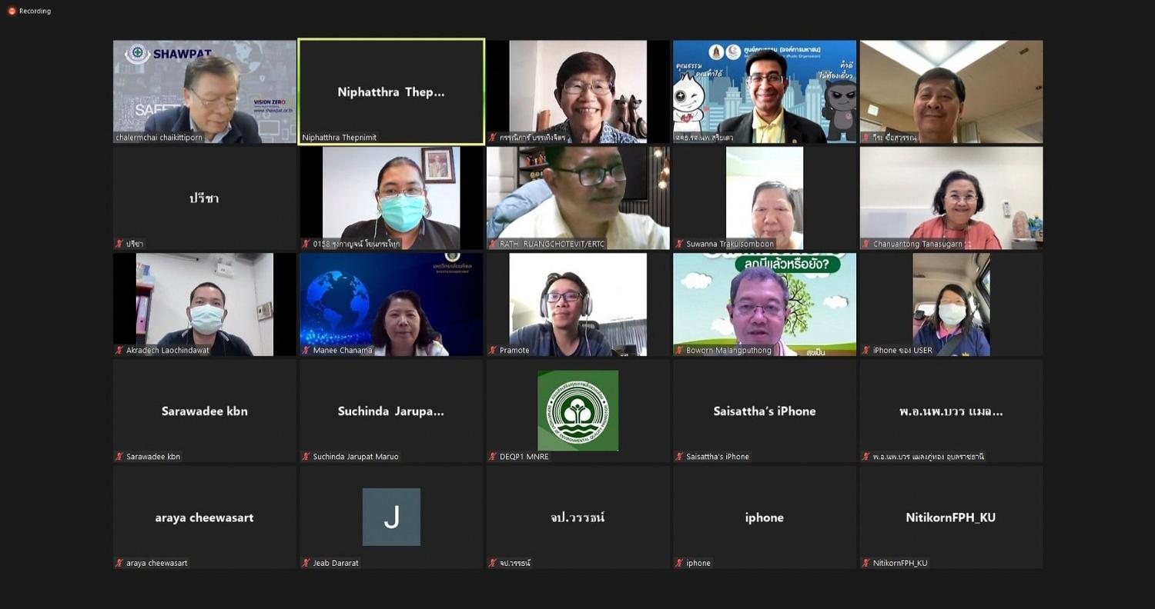Viewport: 1155px width, 609px height.
Task: Open chalermchai chaikittiporn's video tile
Action: click(x=205, y=92)
